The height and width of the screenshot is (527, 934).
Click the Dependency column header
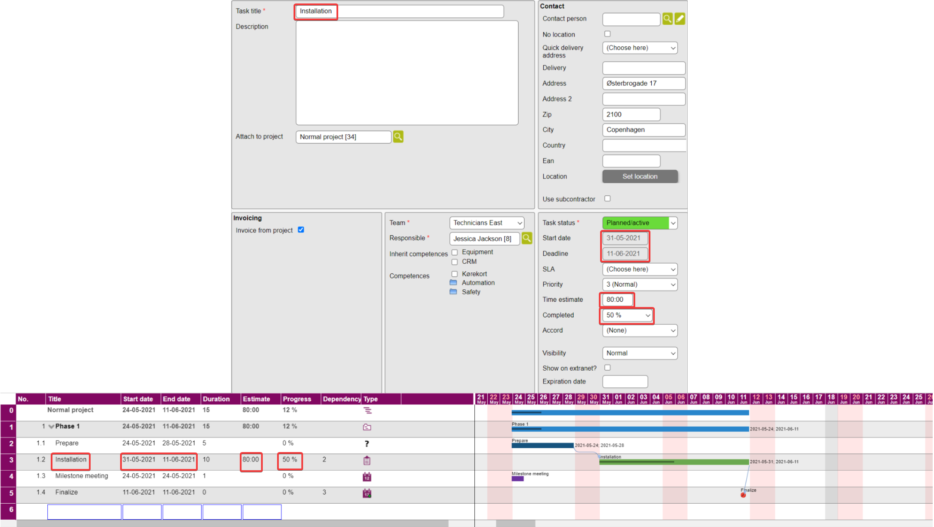tap(341, 399)
